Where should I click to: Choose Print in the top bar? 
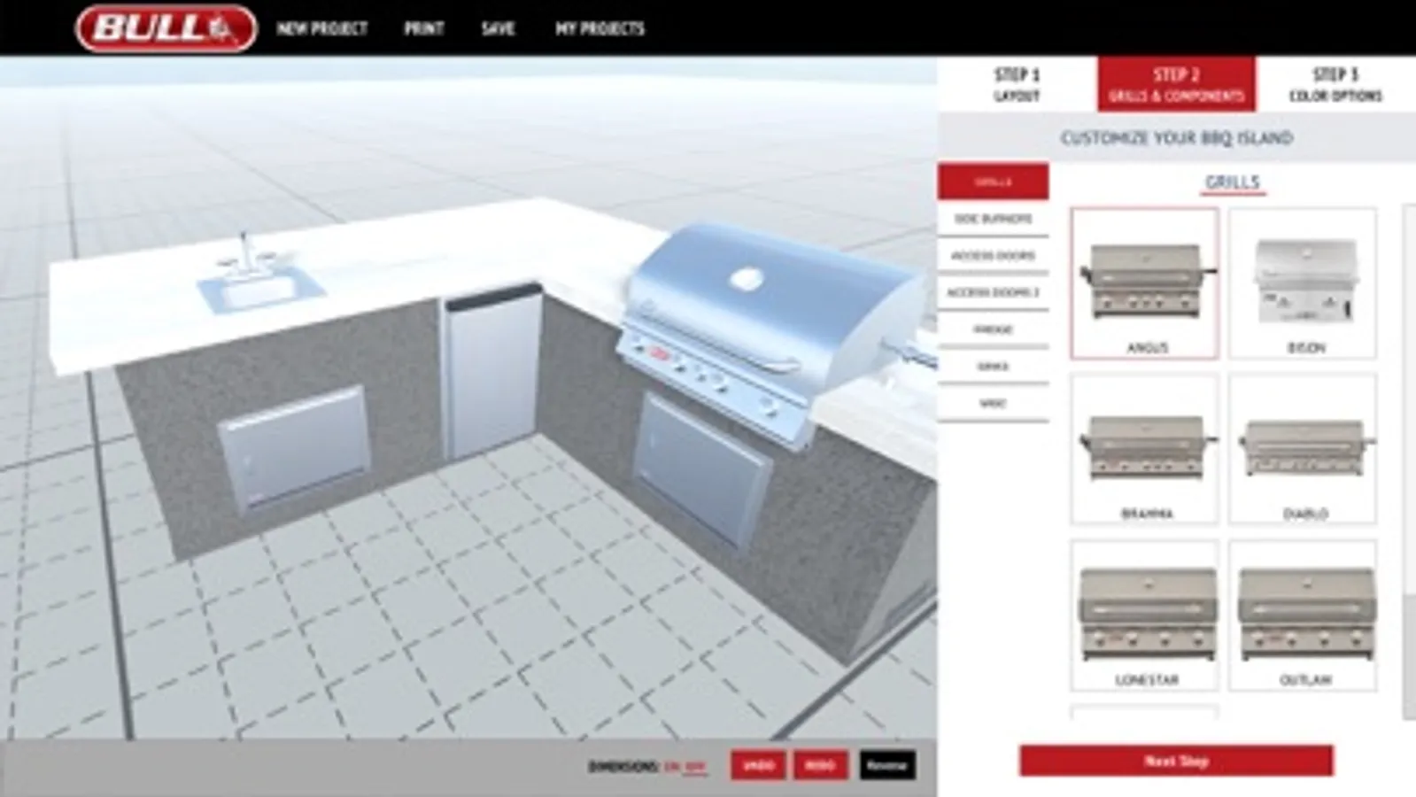coord(424,28)
